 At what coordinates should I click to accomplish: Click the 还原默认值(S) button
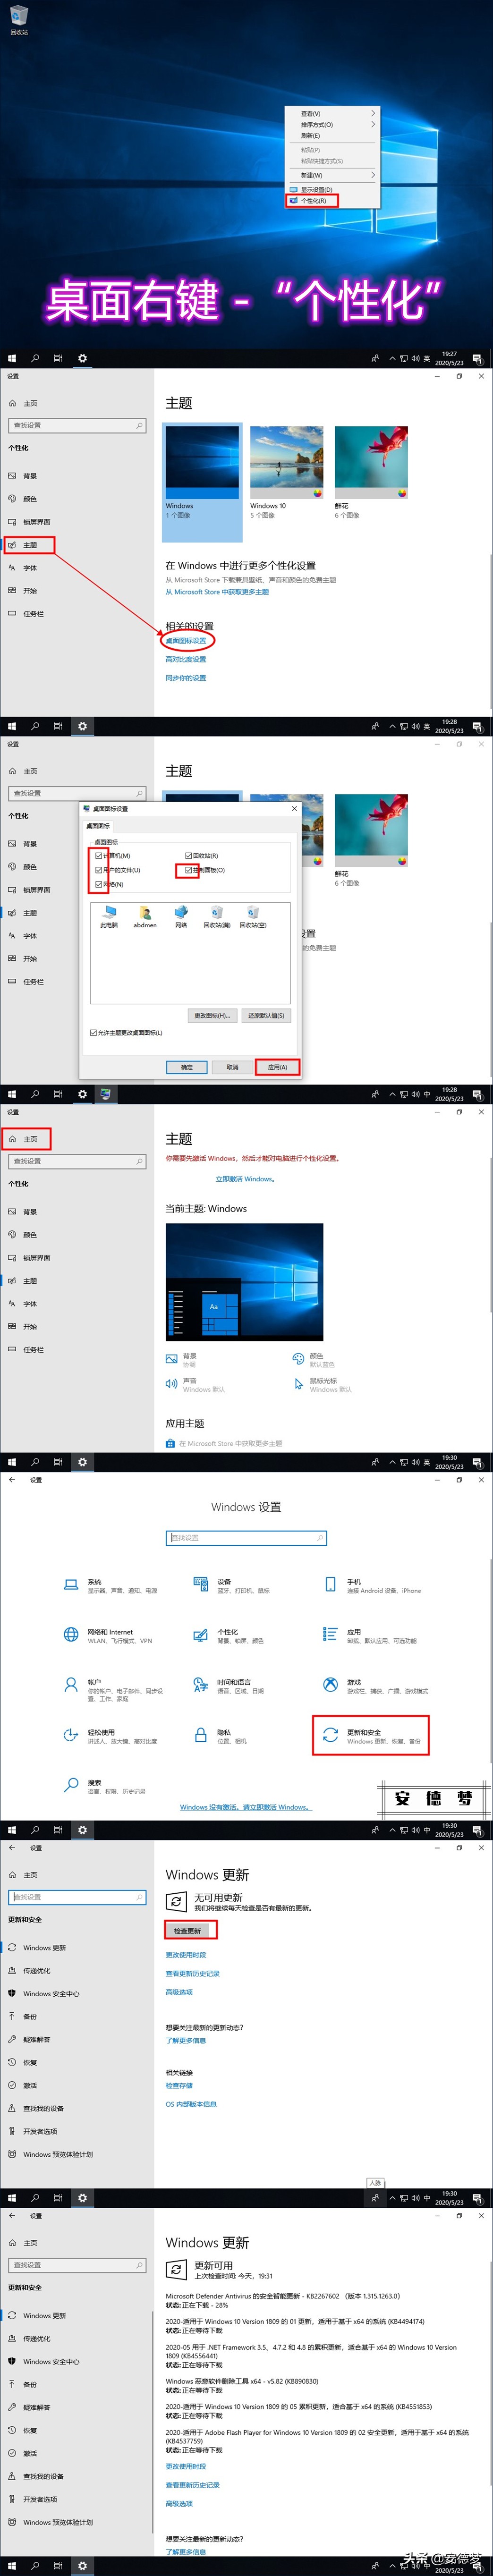point(266,1015)
